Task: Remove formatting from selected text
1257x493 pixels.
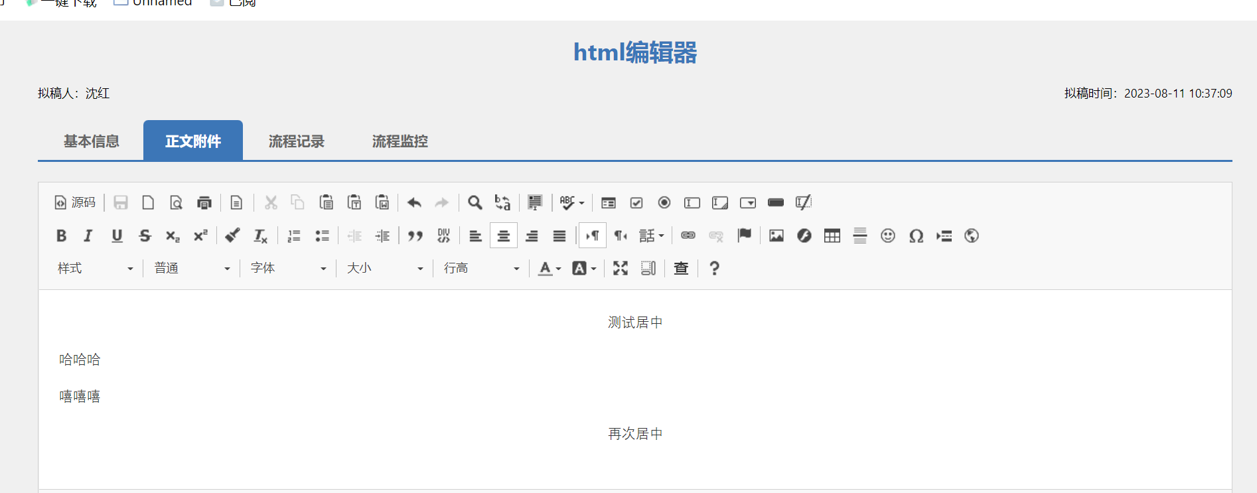Action: [x=260, y=236]
